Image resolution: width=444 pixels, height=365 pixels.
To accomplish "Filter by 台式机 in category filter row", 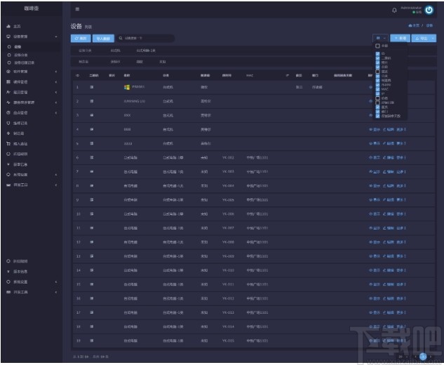I will tap(115, 51).
